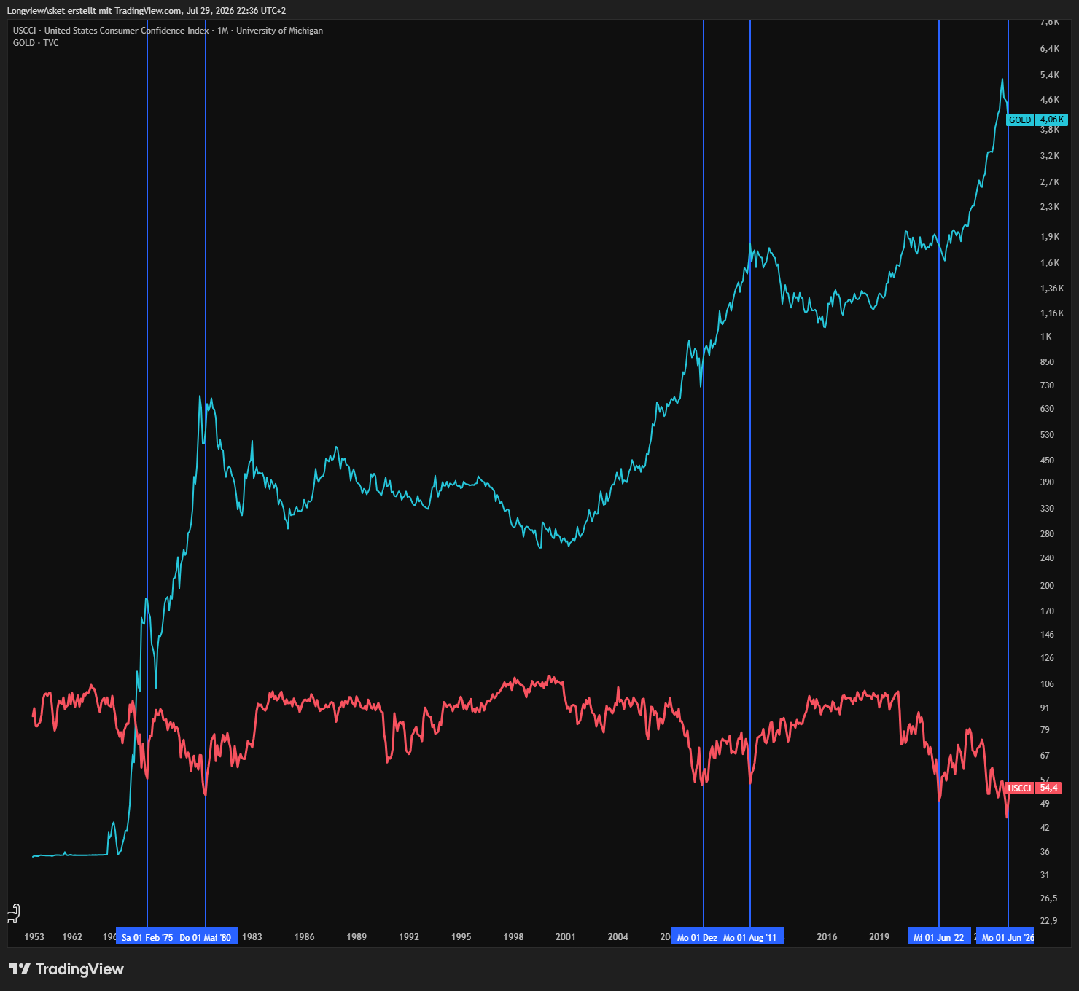Select the USCCI series name tag
This screenshot has height=991, width=1079.
pos(1019,788)
